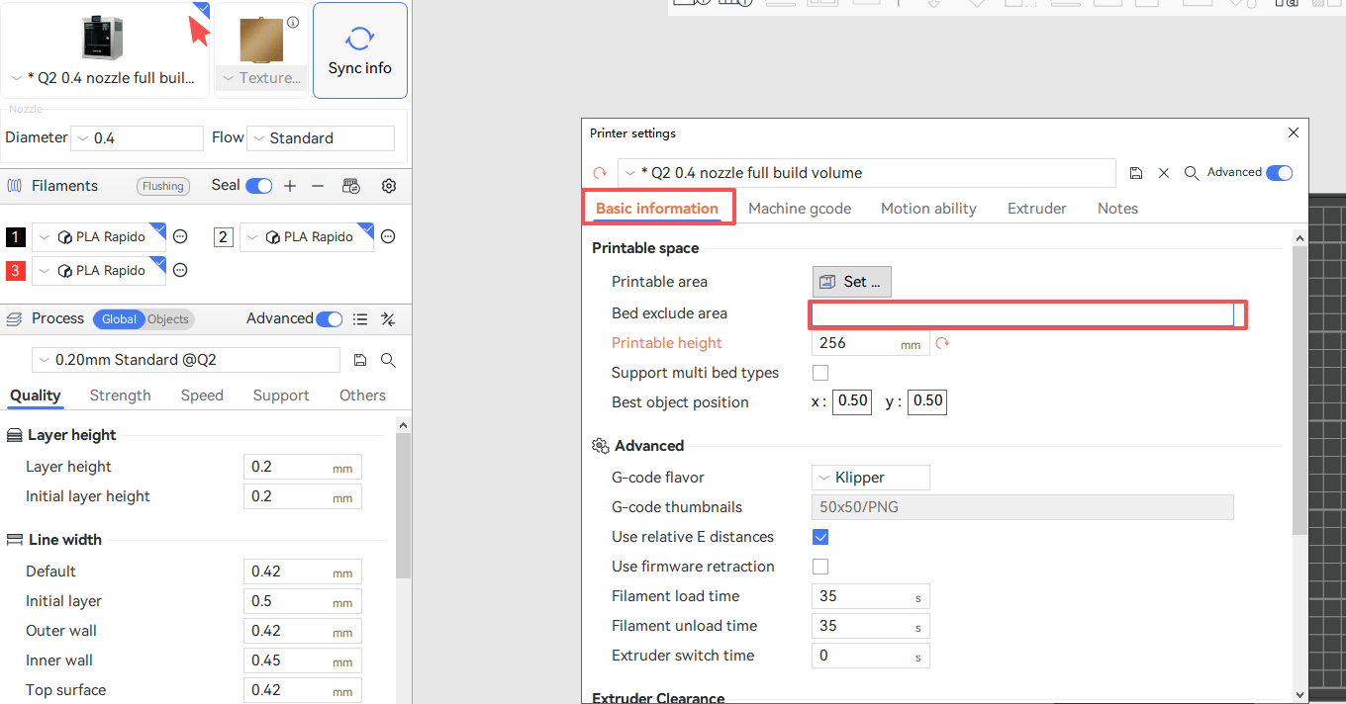The image size is (1346, 704).
Task: Open filament settings gear icon
Action: pos(389,186)
